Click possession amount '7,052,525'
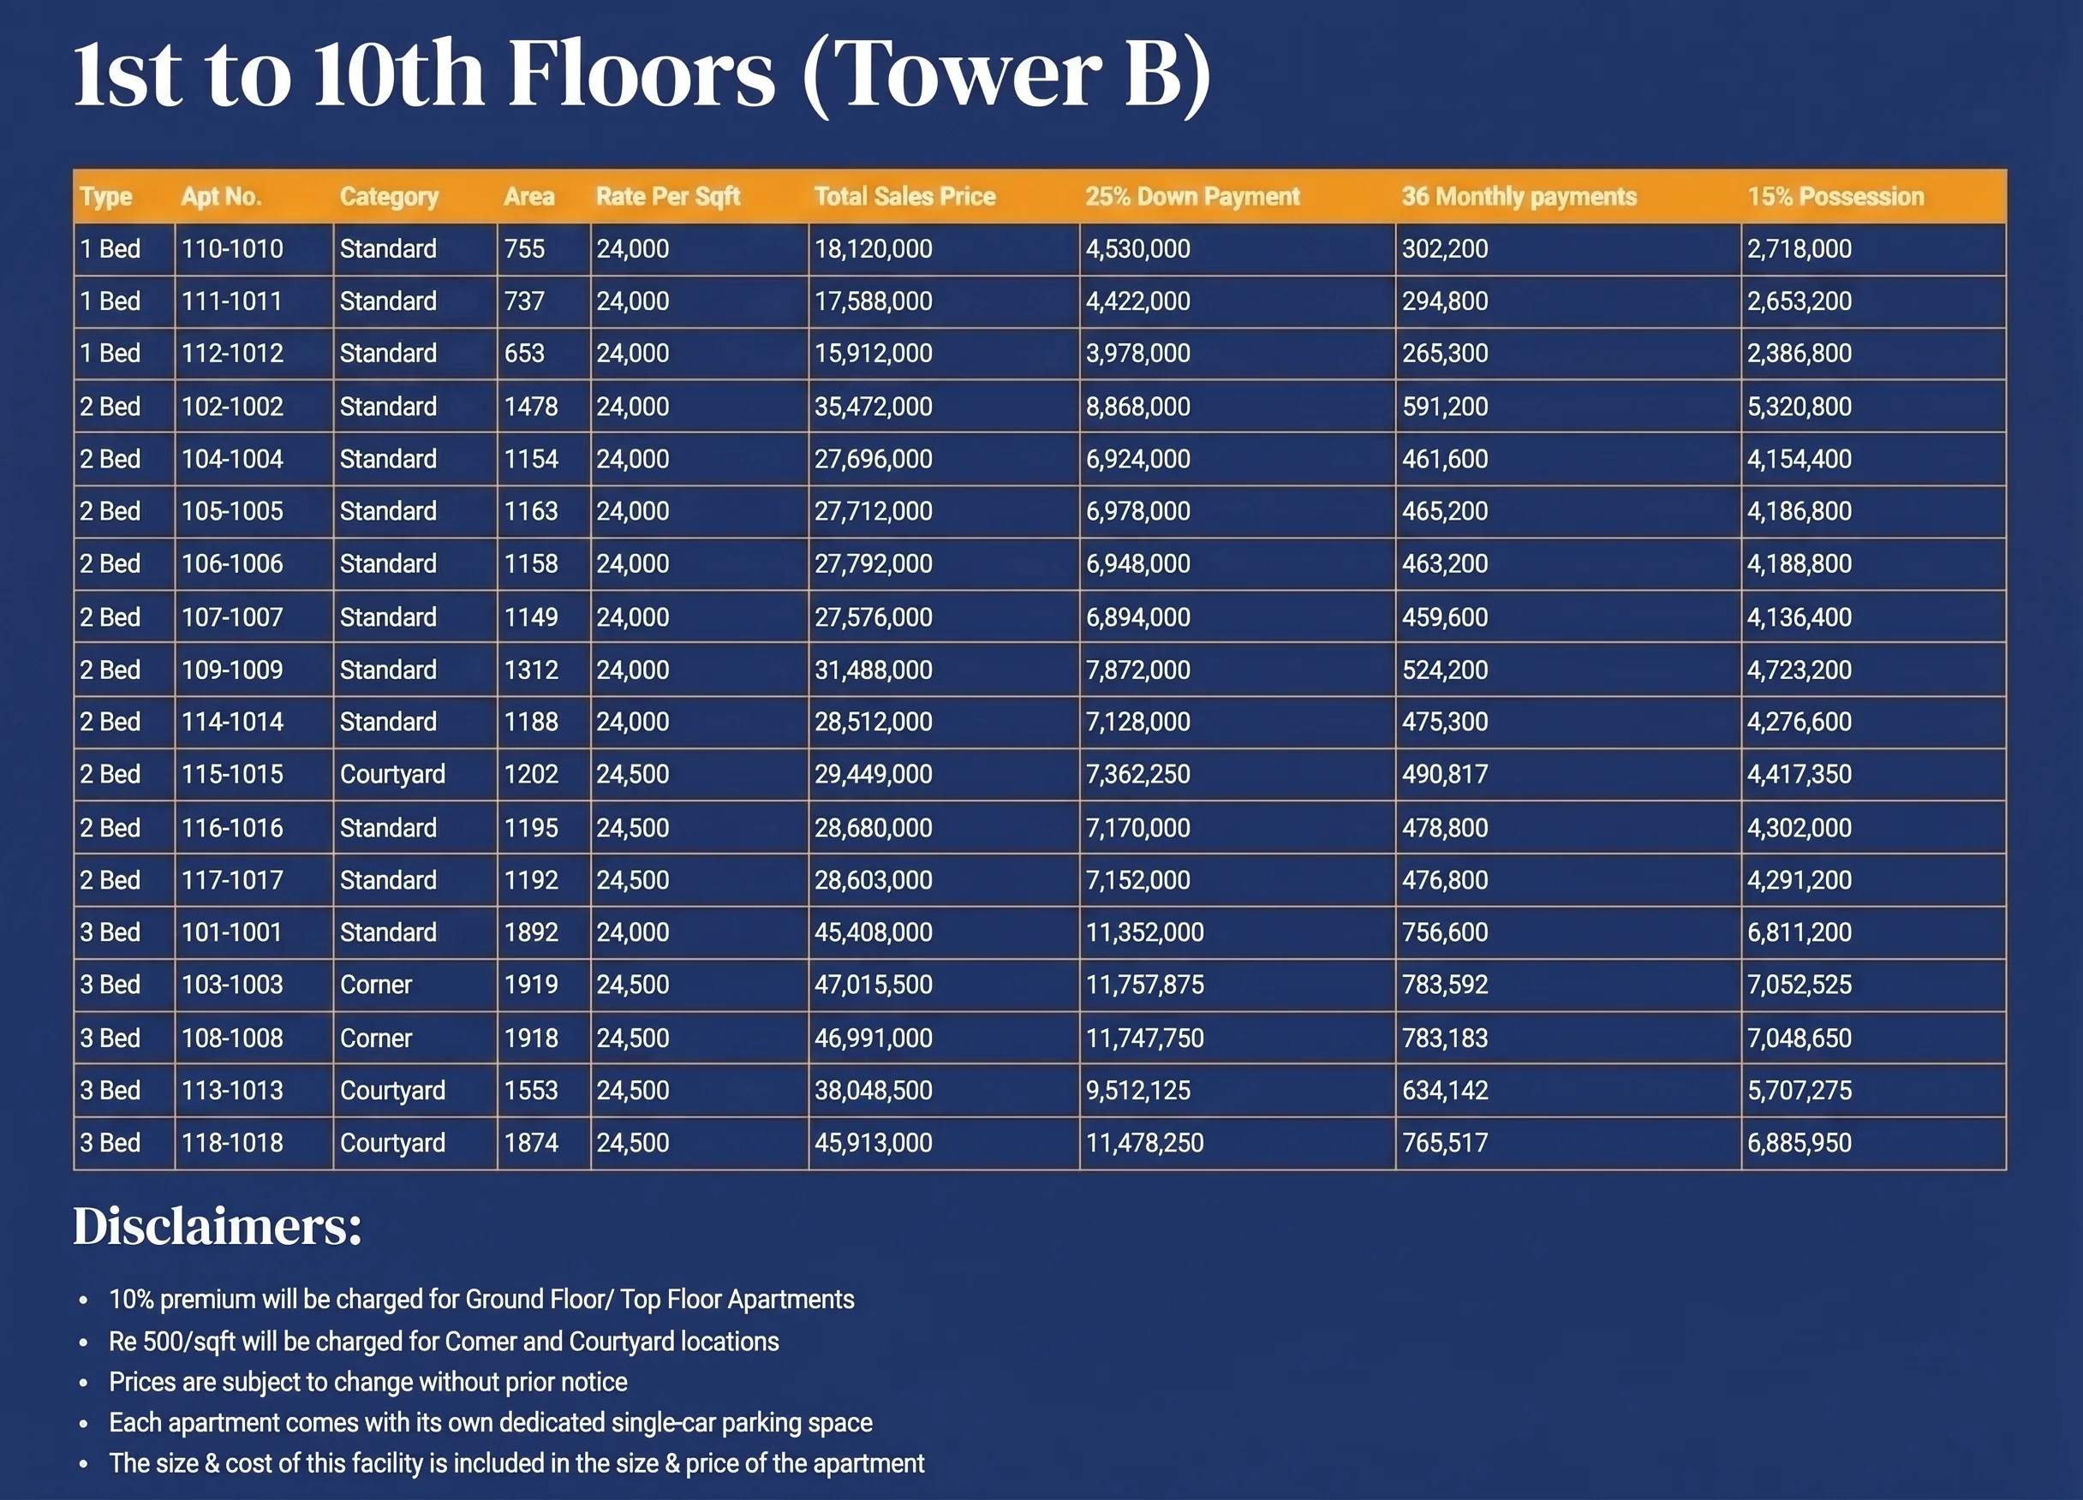The width and height of the screenshot is (2083, 1500). (1799, 985)
